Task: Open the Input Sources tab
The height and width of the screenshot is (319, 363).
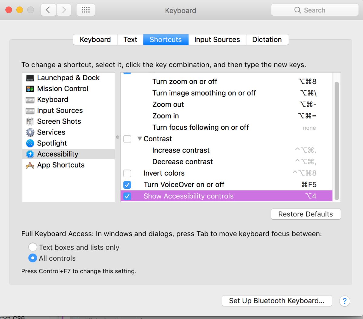Action: coord(217,40)
